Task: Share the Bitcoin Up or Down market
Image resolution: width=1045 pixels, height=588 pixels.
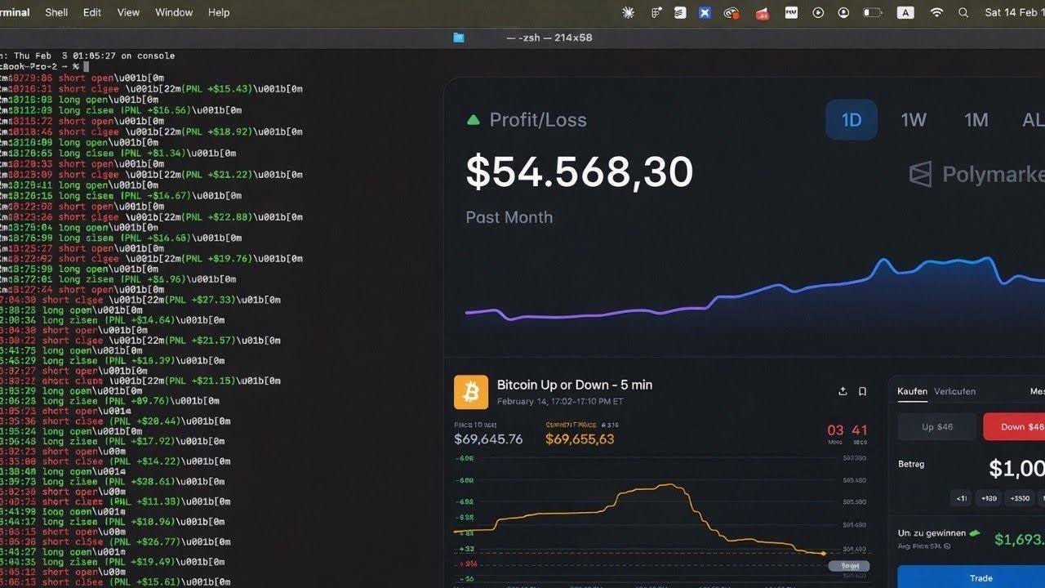Action: pos(843,391)
